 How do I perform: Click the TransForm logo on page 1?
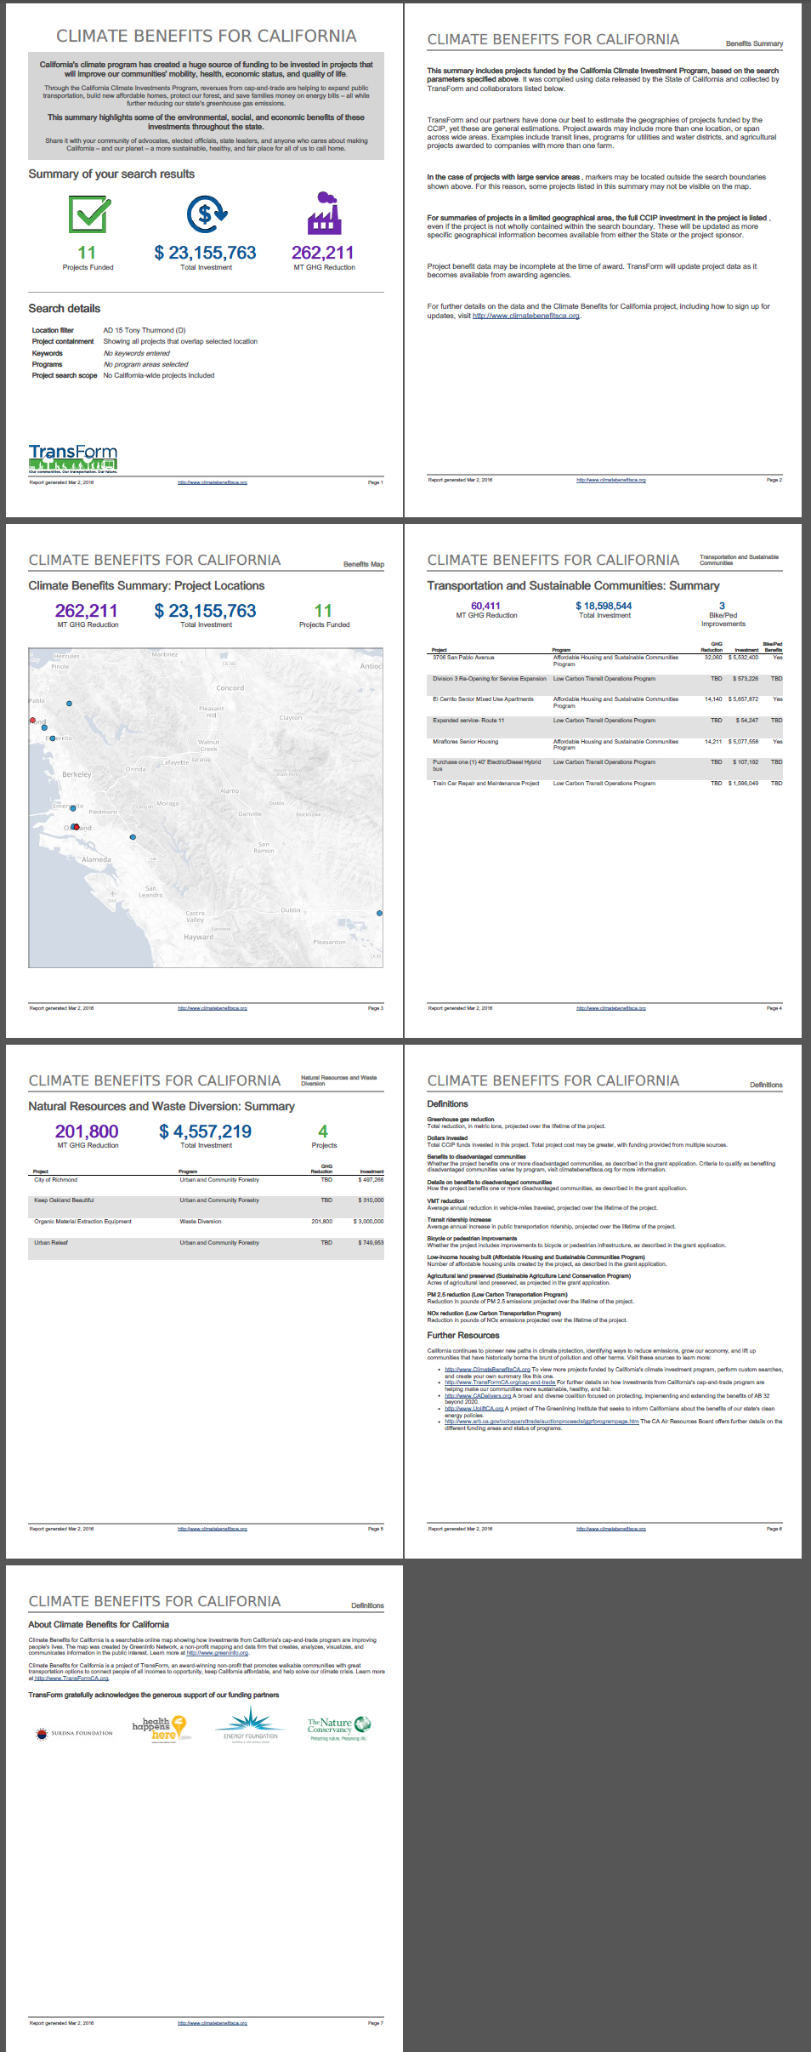[x=73, y=458]
